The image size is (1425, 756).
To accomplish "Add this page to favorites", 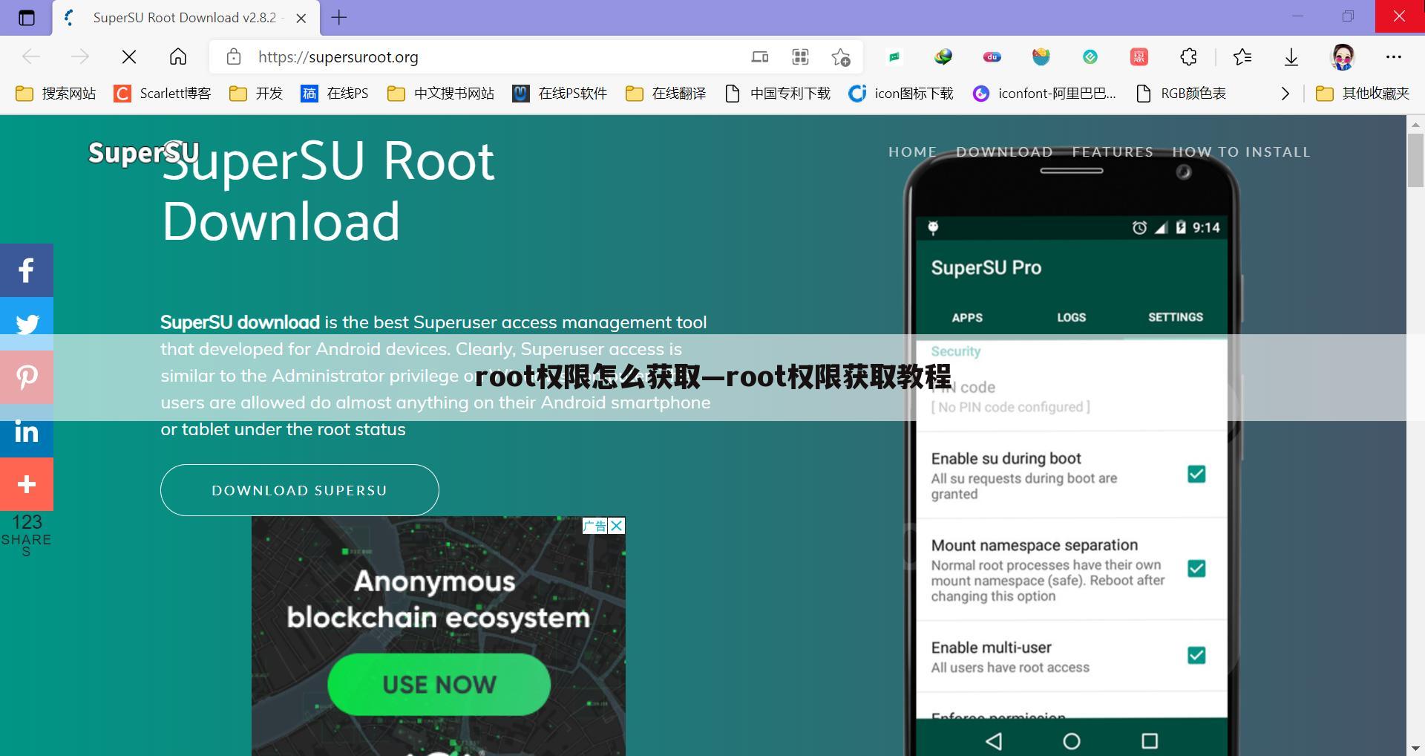I will (x=841, y=56).
